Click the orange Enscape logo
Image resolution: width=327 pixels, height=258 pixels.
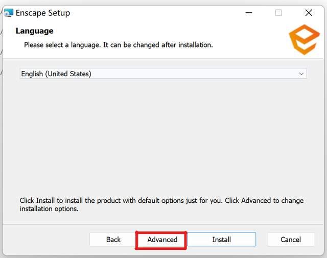(304, 39)
